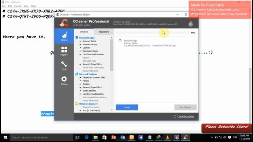The image size is (253, 142).
Task: Open Task View on the taskbar
Action: [77, 137]
